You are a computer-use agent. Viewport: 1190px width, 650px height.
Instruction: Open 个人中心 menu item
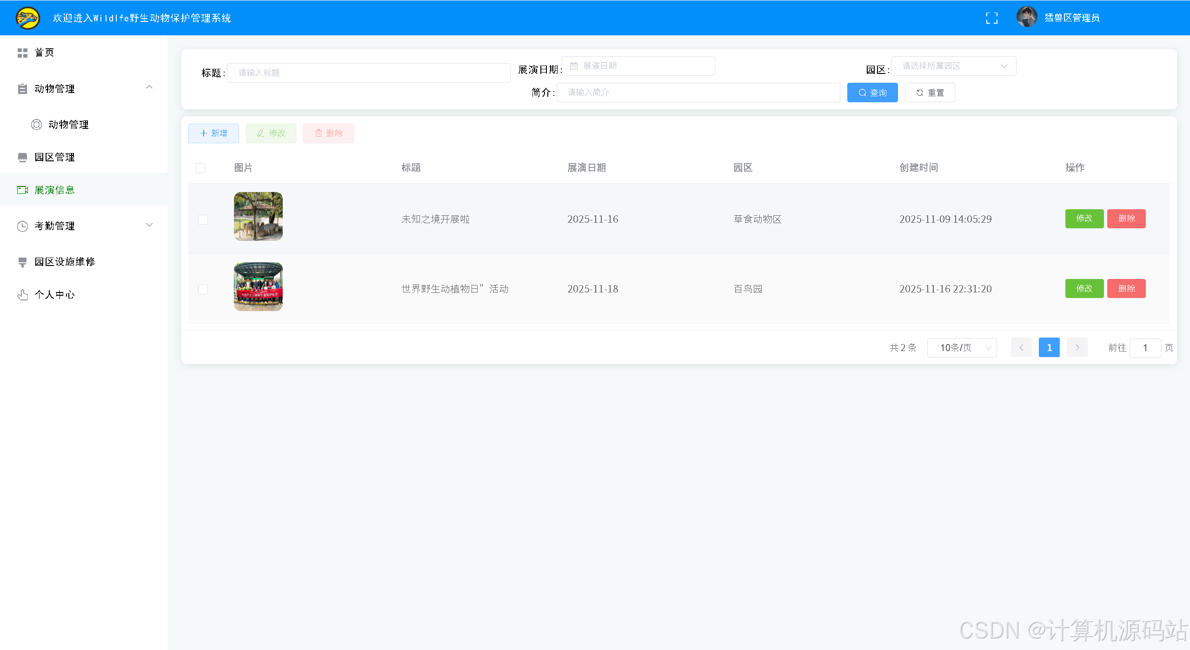(x=84, y=295)
